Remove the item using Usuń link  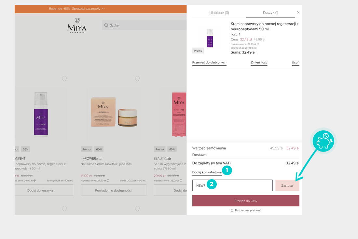(295, 62)
